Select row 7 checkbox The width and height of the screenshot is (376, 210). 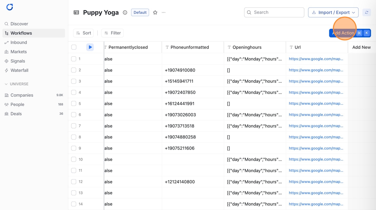pos(74,126)
